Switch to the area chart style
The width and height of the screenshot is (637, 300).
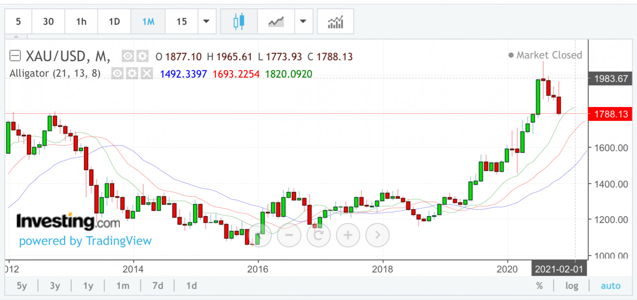pyautogui.click(x=276, y=21)
